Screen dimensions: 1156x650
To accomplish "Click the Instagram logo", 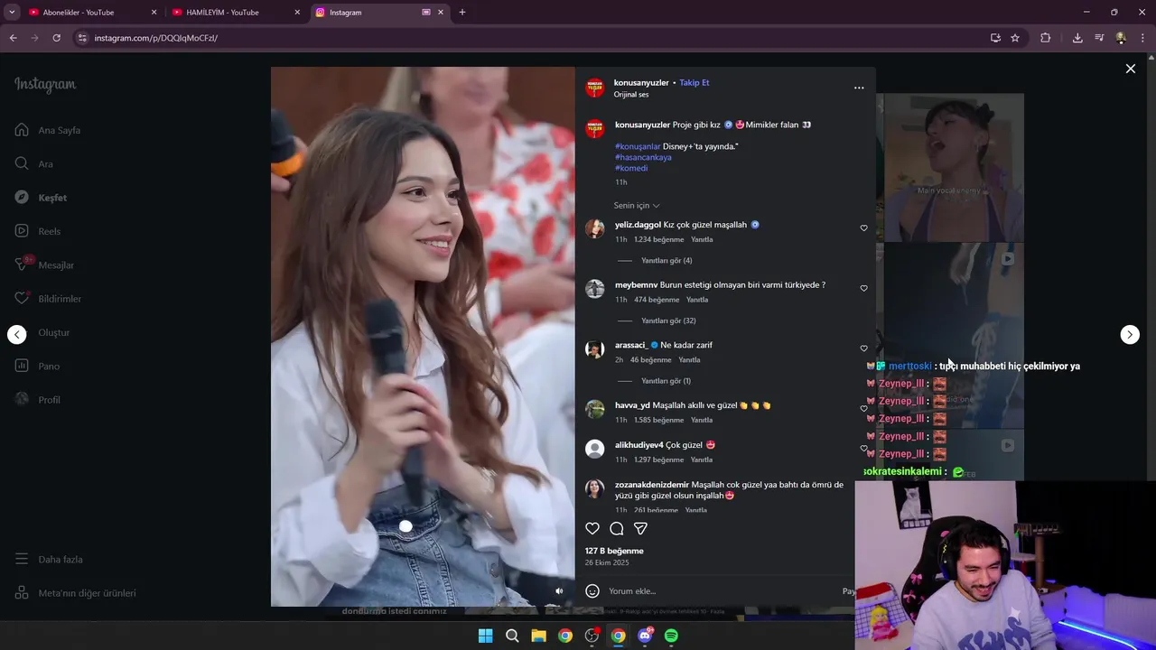I will click(45, 84).
